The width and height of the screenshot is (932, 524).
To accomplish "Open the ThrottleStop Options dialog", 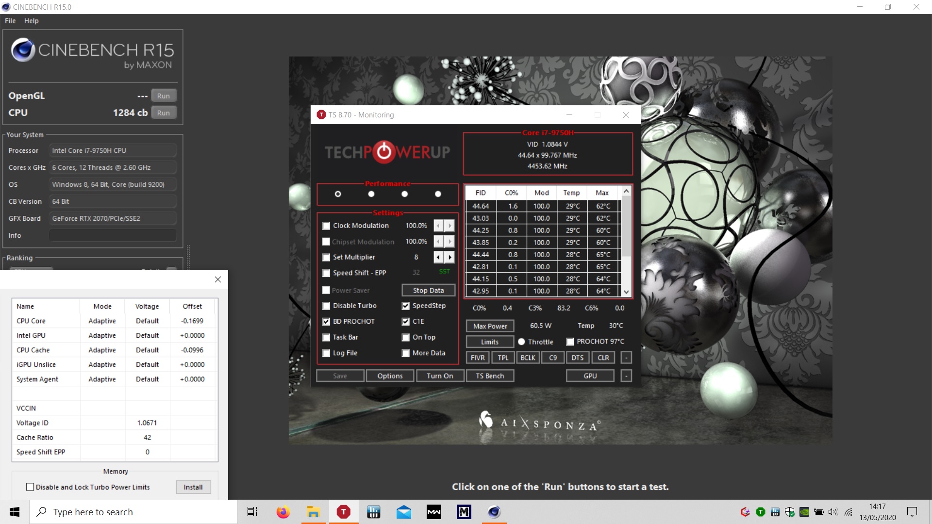I will tap(390, 376).
